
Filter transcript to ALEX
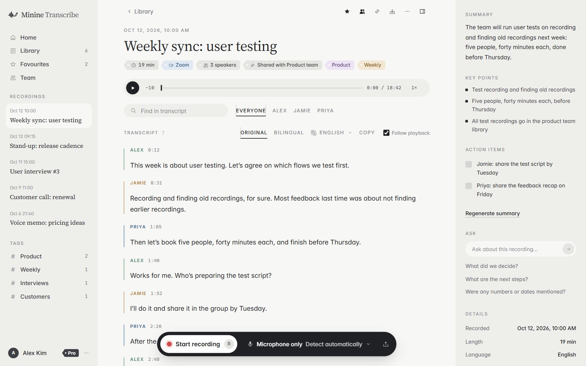pyautogui.click(x=279, y=111)
